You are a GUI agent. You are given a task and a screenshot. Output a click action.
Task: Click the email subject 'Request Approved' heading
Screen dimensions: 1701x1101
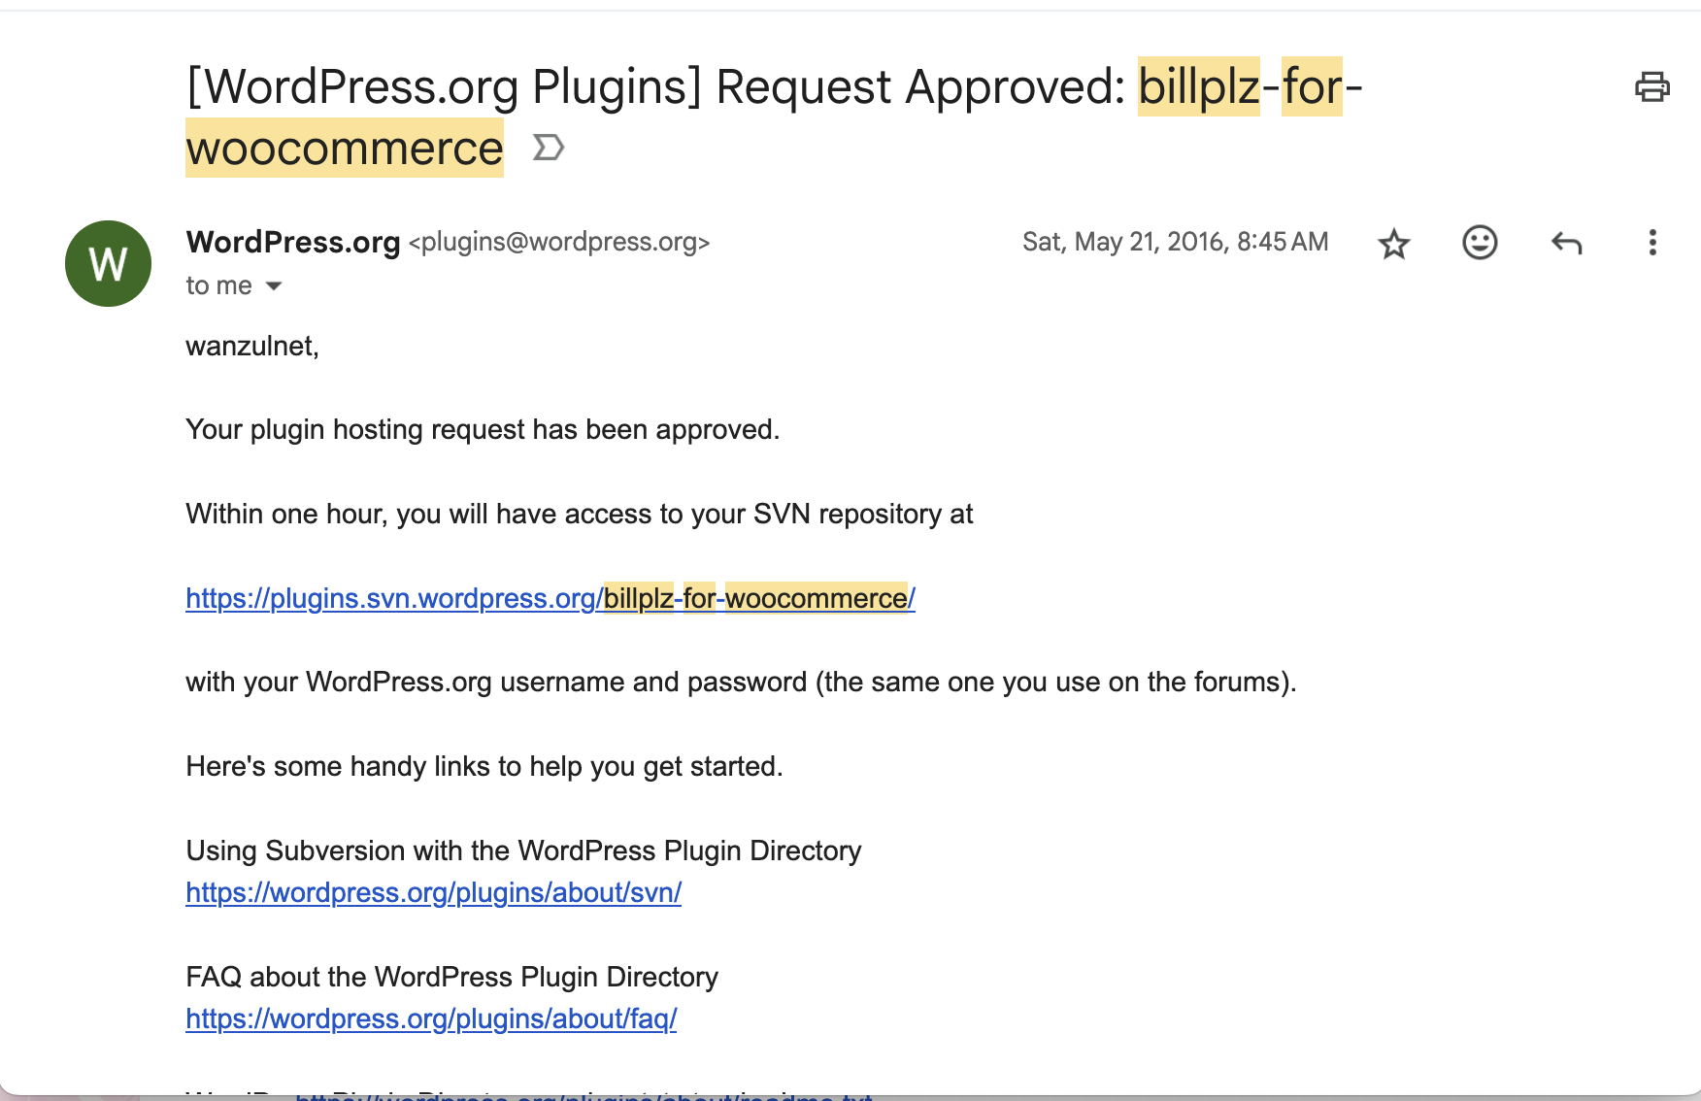(774, 117)
